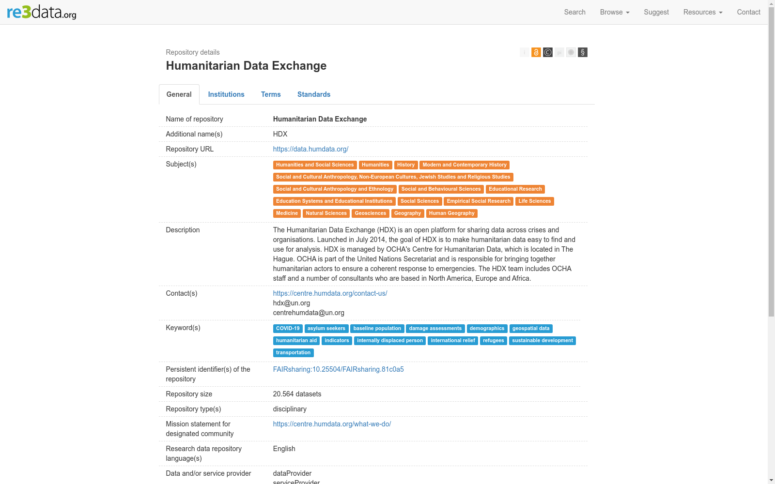
Task: Click 'Modern and Contemporary History' subject tag
Action: click(465, 165)
